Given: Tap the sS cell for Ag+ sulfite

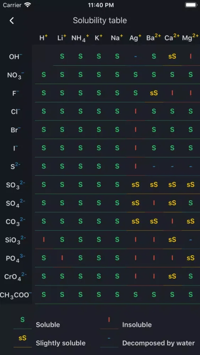Looking at the screenshot, I should (x=135, y=185).
